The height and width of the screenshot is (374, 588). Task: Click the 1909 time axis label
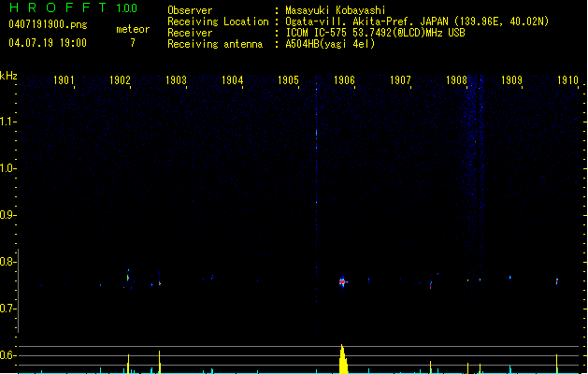coord(512,79)
